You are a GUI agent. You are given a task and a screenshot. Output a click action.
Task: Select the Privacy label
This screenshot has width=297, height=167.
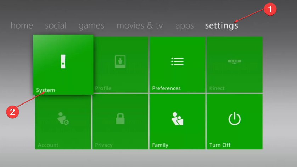(x=103, y=145)
